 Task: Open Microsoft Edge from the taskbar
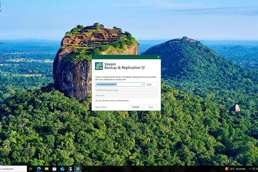(x=39, y=169)
